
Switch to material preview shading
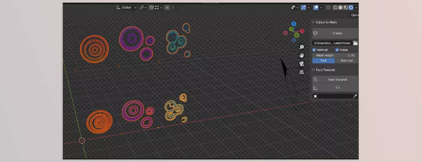(346, 7)
